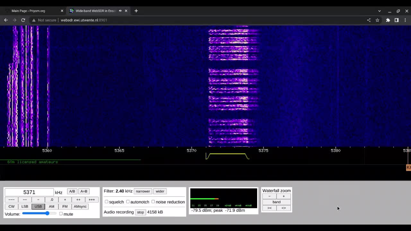Close the Main Page Priyom.org tab
The image size is (411, 231).
(62, 11)
